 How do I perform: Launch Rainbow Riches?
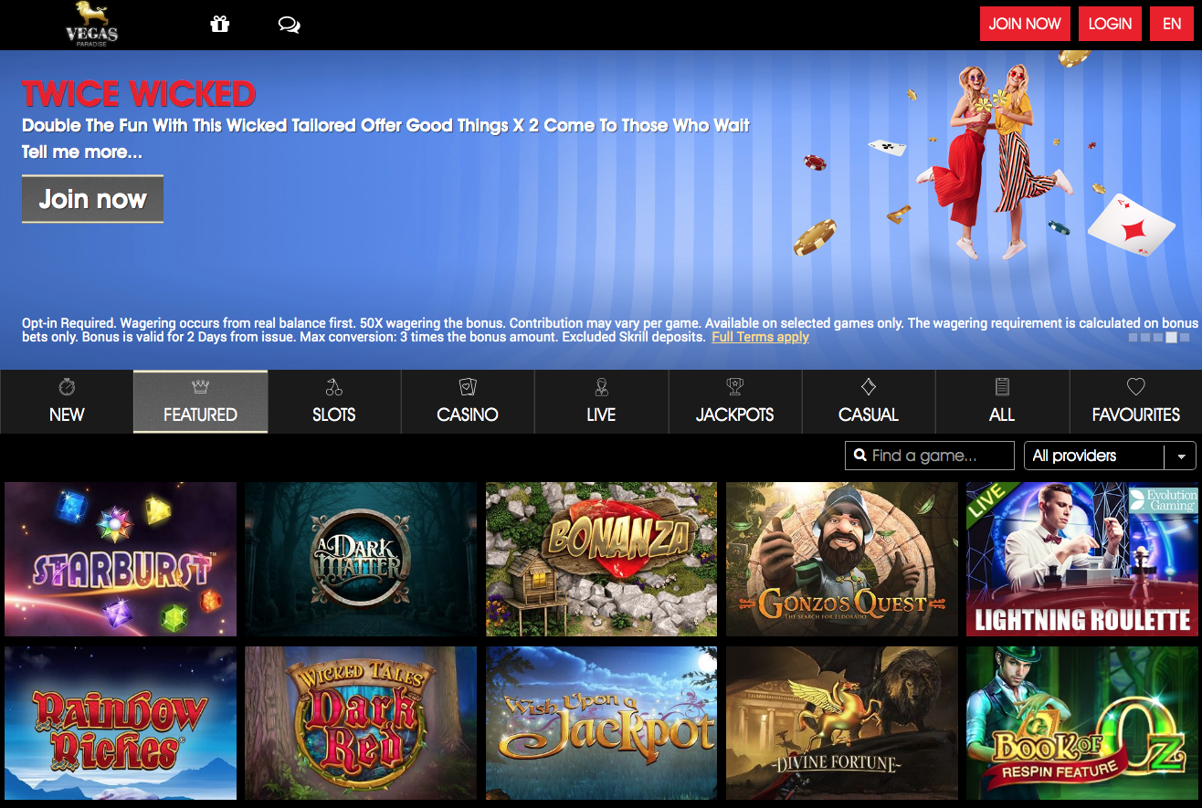click(x=121, y=723)
